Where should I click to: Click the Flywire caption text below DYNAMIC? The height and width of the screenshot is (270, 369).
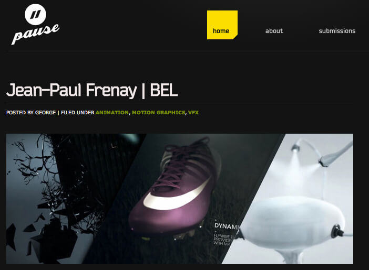223,240
